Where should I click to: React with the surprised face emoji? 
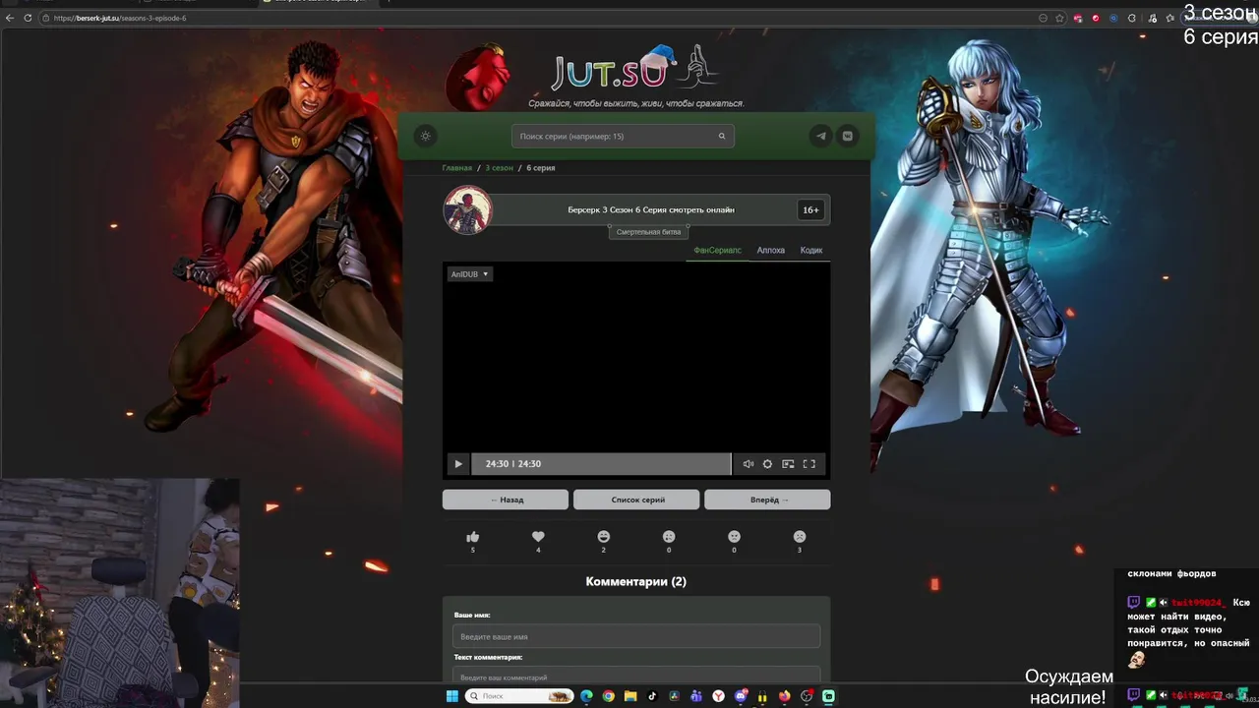coord(669,537)
